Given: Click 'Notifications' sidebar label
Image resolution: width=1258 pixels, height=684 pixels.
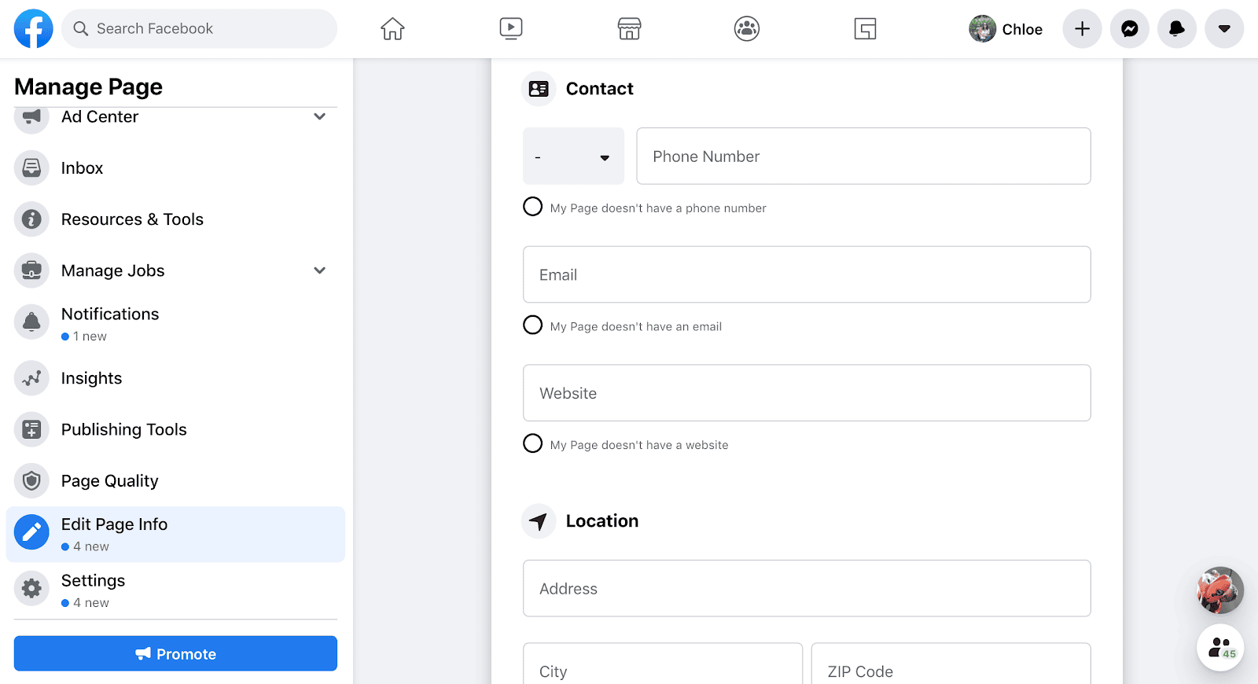Looking at the screenshot, I should [110, 314].
